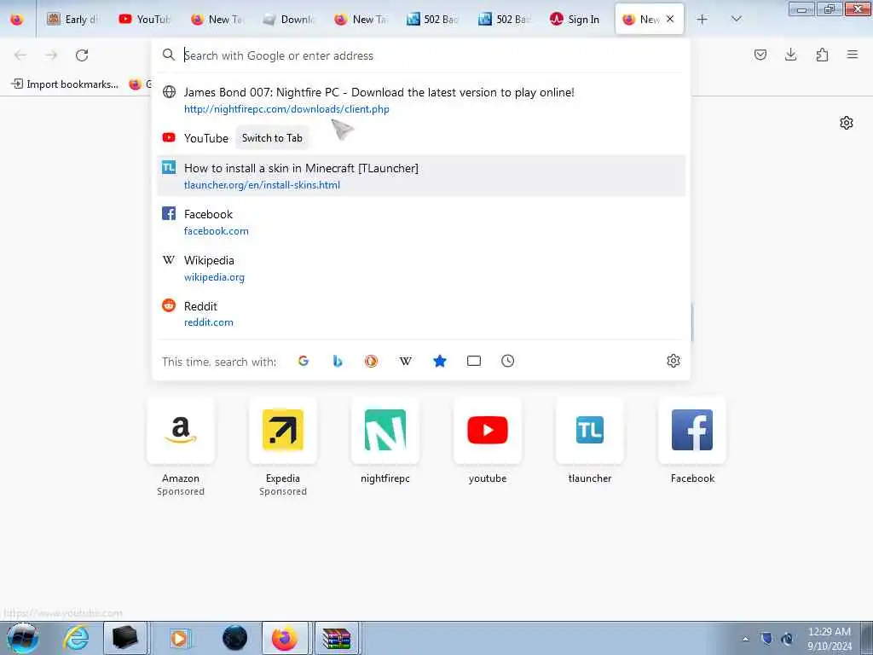Close the current New Tab
Viewport: 873px width, 655px height.
tap(670, 19)
